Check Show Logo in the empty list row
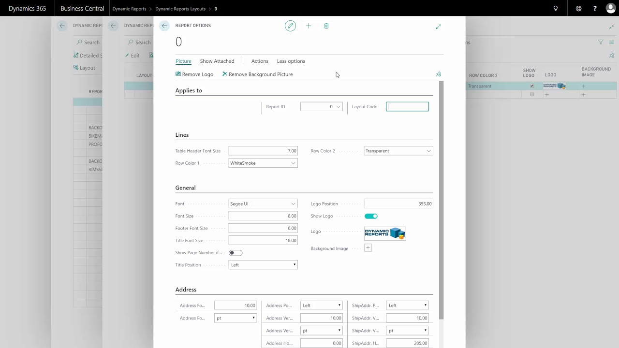The height and width of the screenshot is (348, 619). 532,95
